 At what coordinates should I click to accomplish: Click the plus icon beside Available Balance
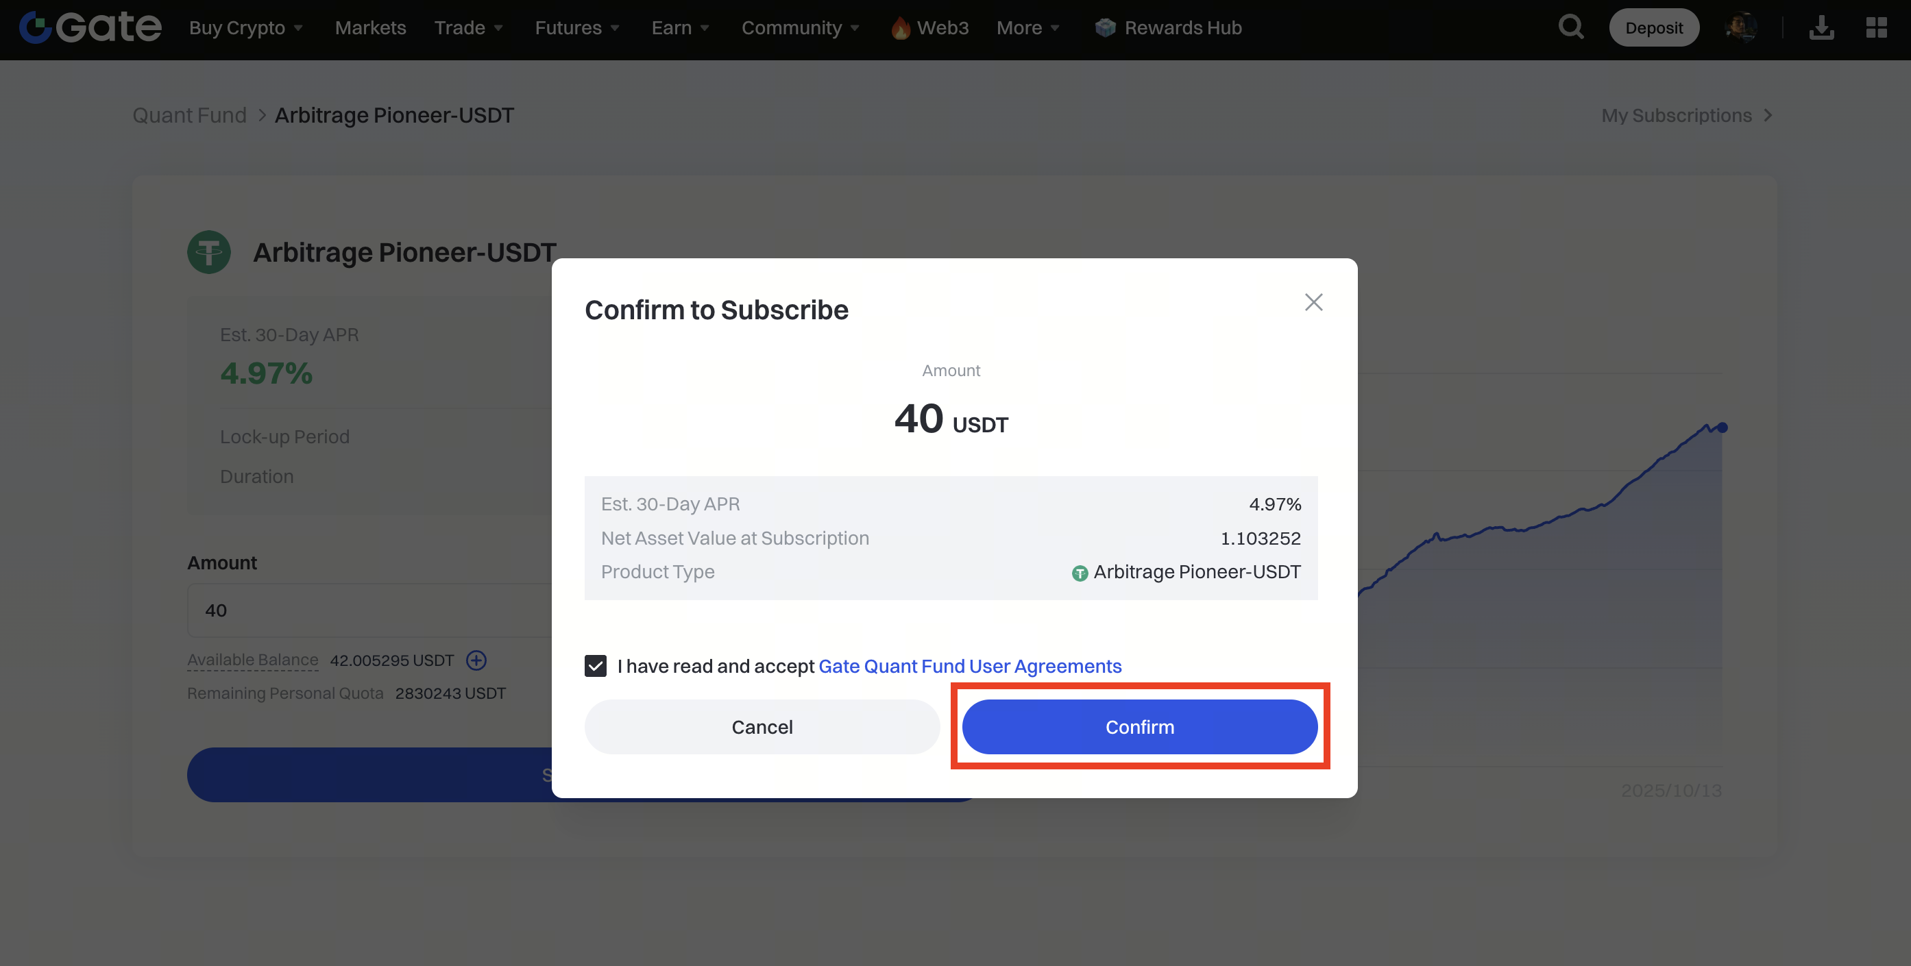(x=476, y=660)
